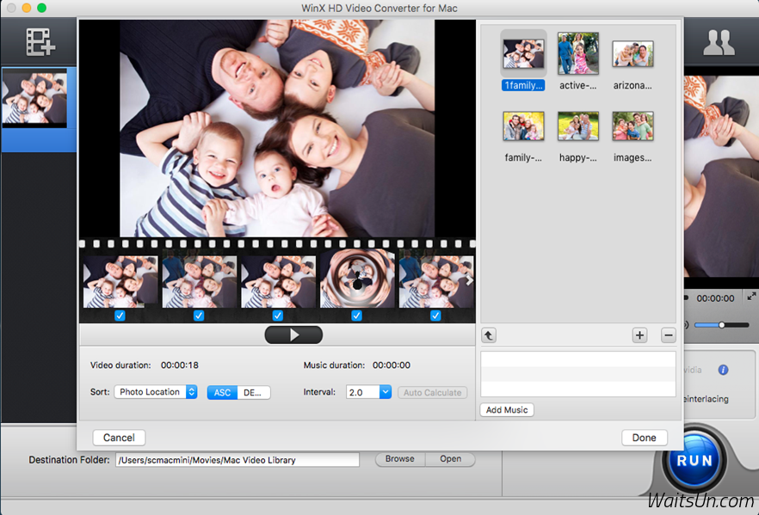Adjust the volume slider
The height and width of the screenshot is (515, 759).
[x=721, y=325]
